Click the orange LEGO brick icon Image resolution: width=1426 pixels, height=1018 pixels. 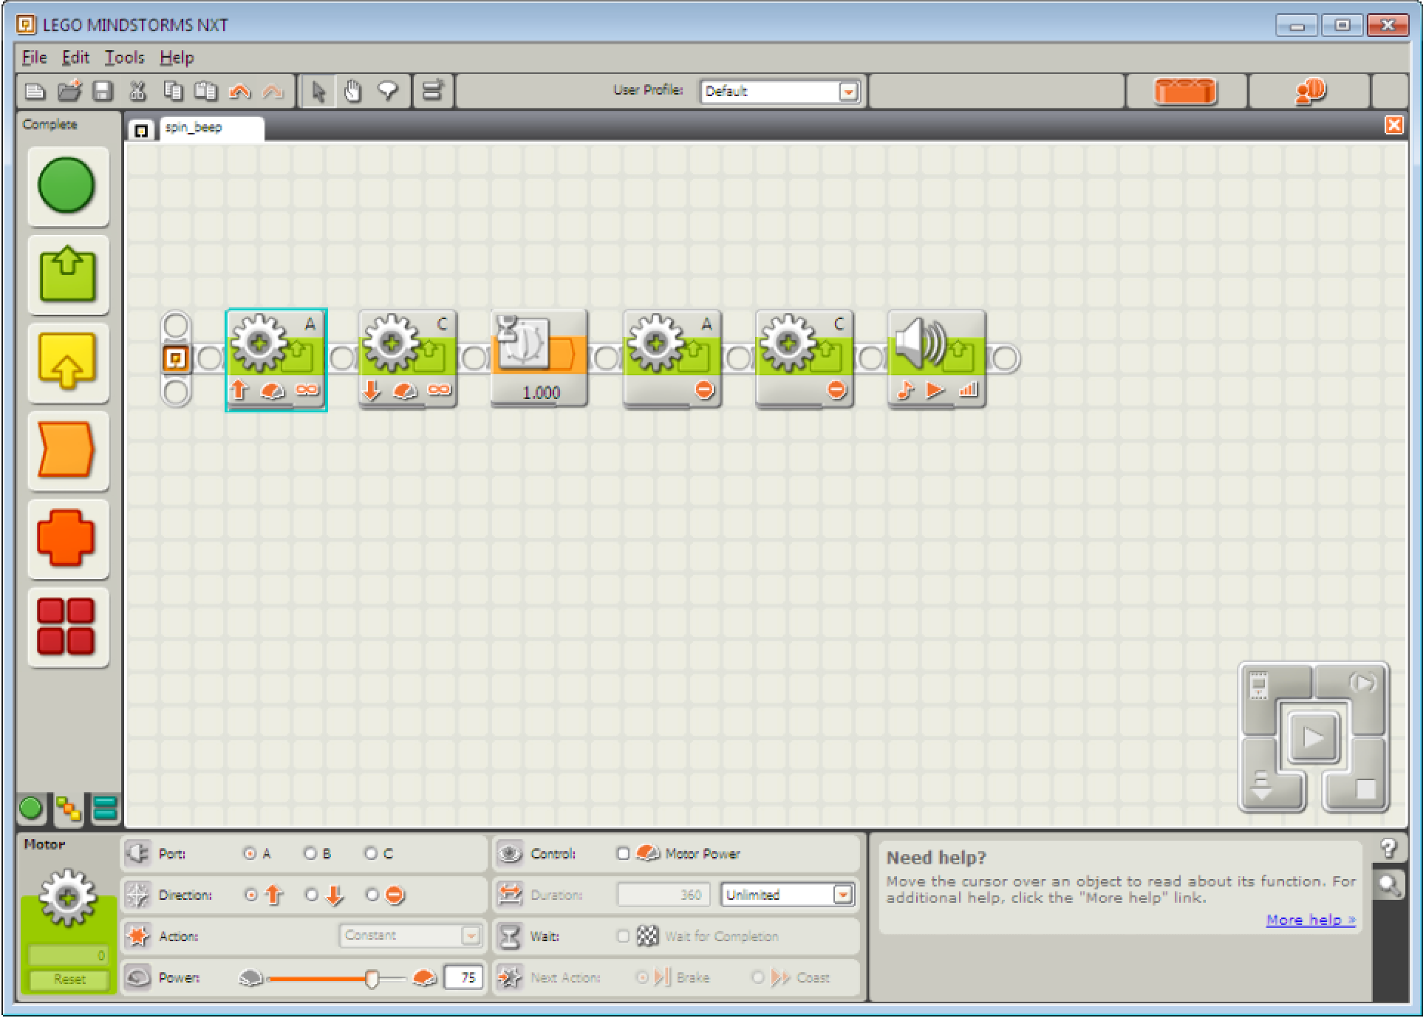pyautogui.click(x=1185, y=92)
